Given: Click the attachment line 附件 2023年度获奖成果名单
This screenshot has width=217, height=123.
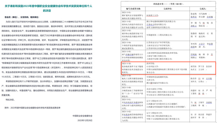Looking at the screenshot, I should 33,108.
